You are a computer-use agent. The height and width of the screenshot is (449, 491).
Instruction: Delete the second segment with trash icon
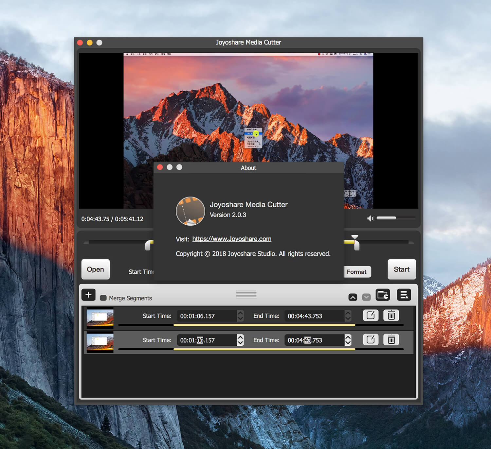pyautogui.click(x=391, y=339)
